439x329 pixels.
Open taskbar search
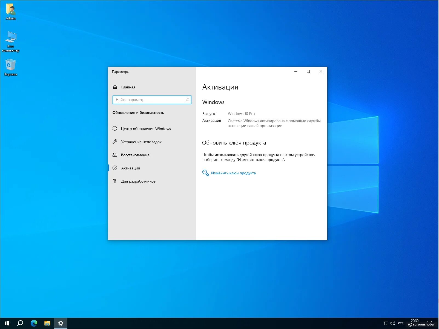tap(20, 323)
